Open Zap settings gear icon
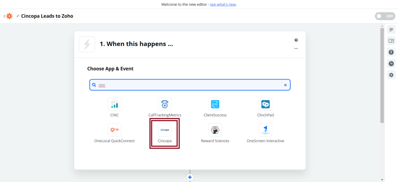This screenshot has width=398, height=182. pyautogui.click(x=391, y=75)
